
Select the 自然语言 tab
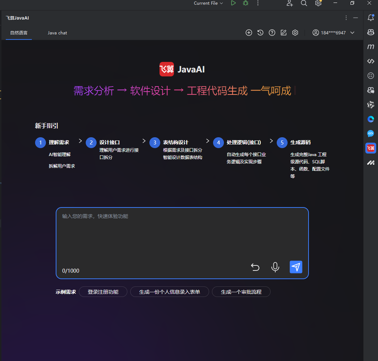point(18,33)
